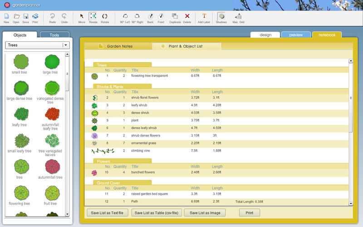Toggle the Shadows button
Screen dimensions: 363x227
click(221, 16)
